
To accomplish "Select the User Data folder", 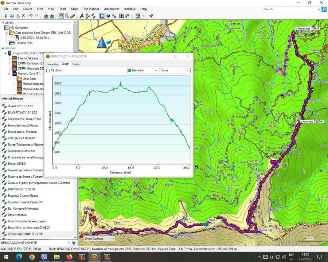I will 29,79.
